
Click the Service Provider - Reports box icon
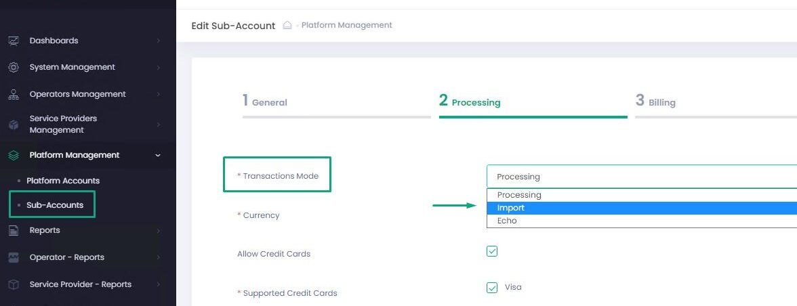click(x=13, y=285)
